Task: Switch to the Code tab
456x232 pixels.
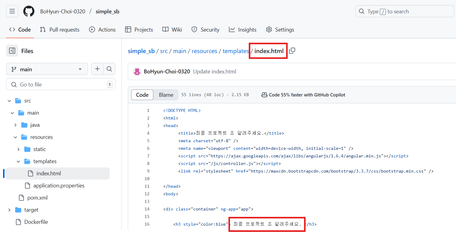Action: tap(20, 30)
